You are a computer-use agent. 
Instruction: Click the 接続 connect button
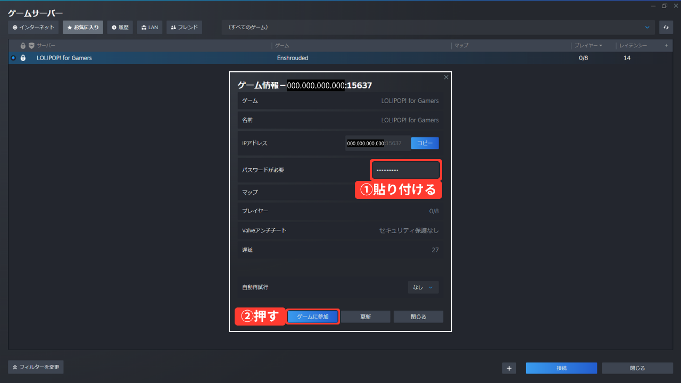(x=561, y=368)
